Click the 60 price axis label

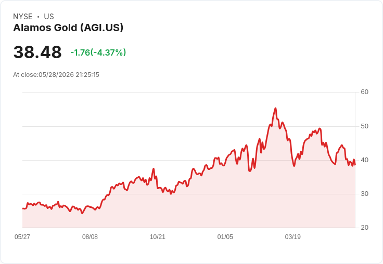365,92
